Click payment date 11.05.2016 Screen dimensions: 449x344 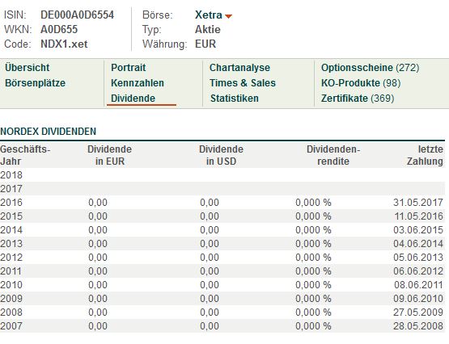418,216
